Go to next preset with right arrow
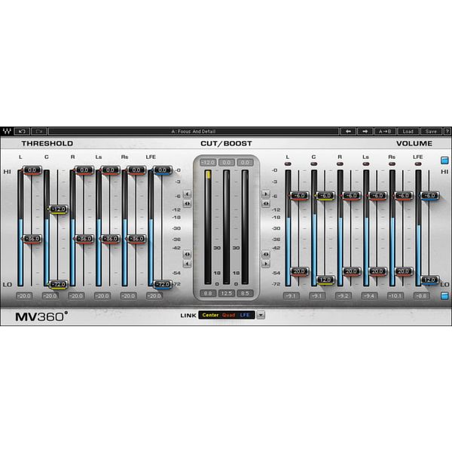The width and height of the screenshot is (452, 452). [365, 131]
